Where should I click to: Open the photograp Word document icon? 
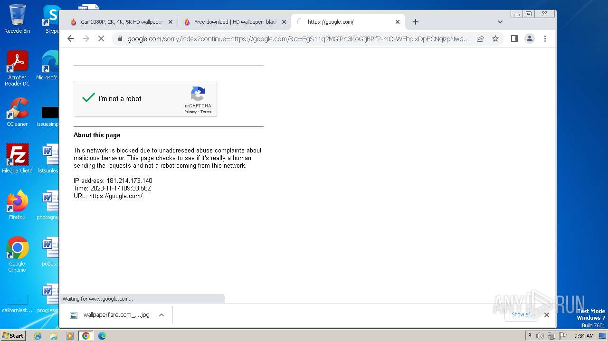point(49,205)
